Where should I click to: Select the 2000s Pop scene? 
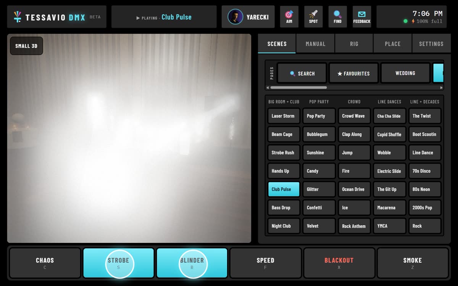425,207
